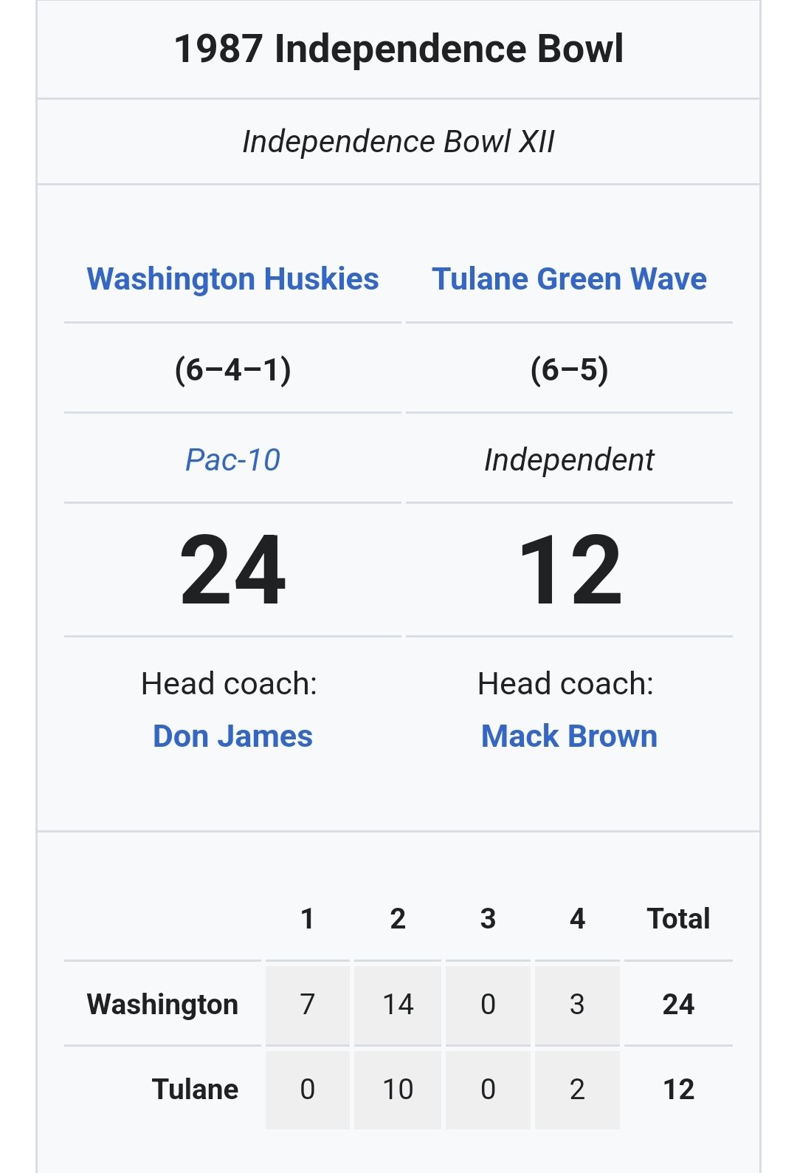This screenshot has height=1173, width=797.
Task: Click Tulane's second quarter score 10
Action: click(x=398, y=1090)
